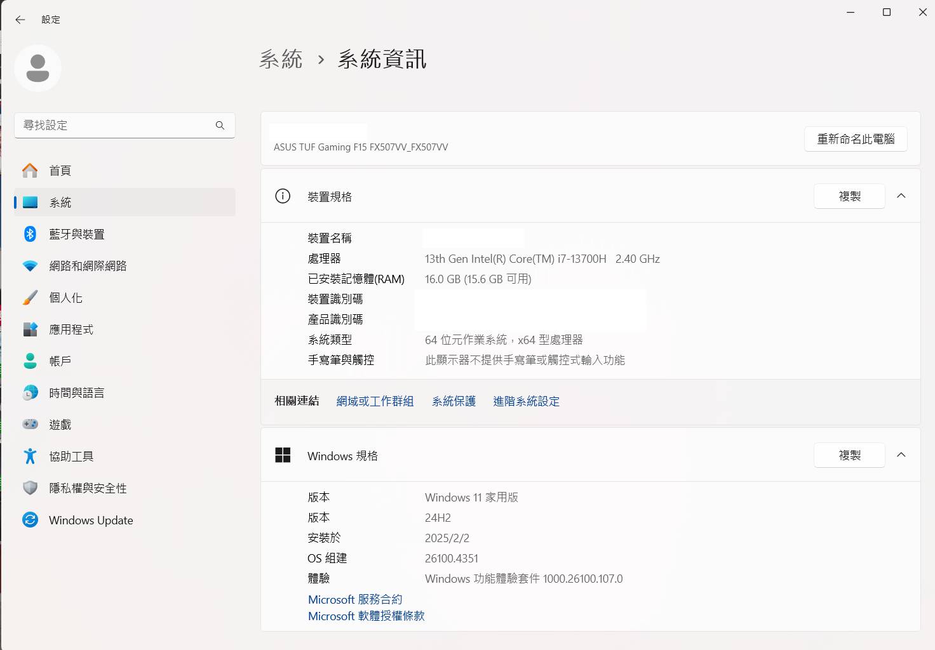Click the edition value Windows 11 家用版

[471, 498]
